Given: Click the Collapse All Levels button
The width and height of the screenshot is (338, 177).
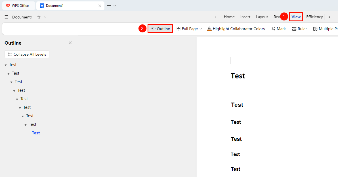Looking at the screenshot, I should click(x=27, y=54).
